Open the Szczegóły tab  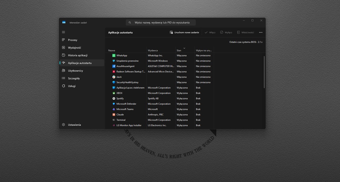82,78
